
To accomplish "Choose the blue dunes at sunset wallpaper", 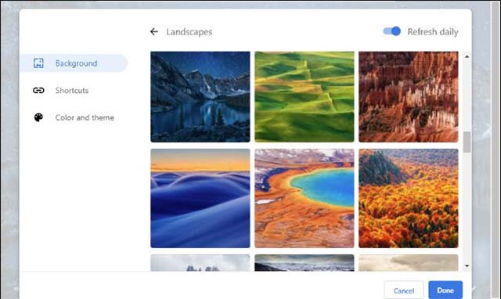I will coord(200,198).
